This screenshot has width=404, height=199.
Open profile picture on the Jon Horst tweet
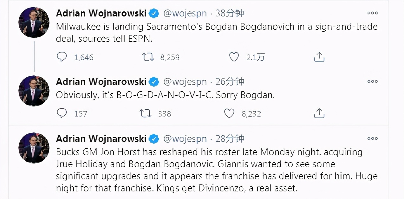pyautogui.click(x=34, y=148)
